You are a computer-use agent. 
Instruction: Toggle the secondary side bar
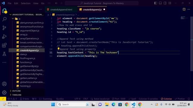[165, 3]
